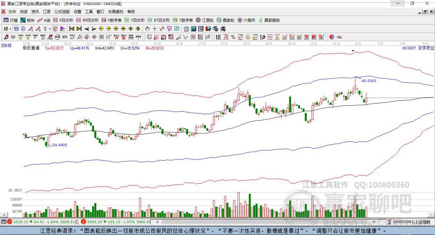Screen dimensions: 435x235
Task: Click the 极反通道 indicator name
Action: pyautogui.click(x=31, y=48)
